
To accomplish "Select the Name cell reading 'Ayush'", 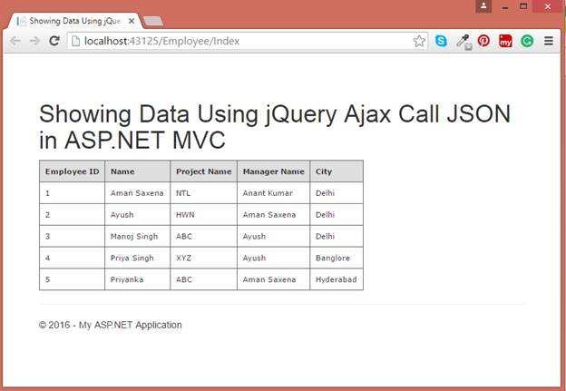I will tap(138, 215).
